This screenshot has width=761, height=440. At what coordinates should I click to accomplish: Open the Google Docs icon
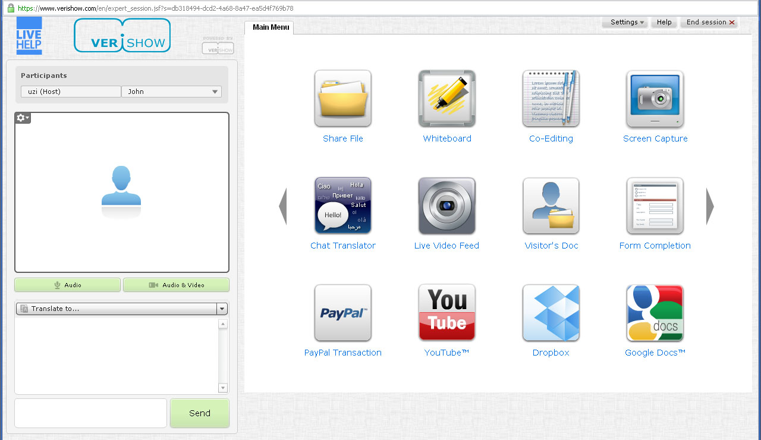[655, 313]
